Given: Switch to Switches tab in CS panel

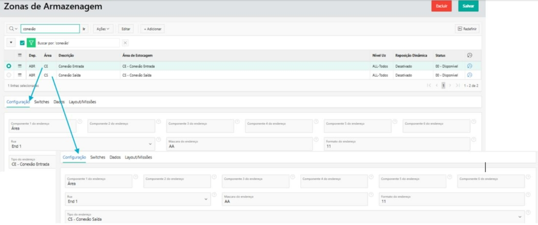Looking at the screenshot, I should (x=98, y=157).
